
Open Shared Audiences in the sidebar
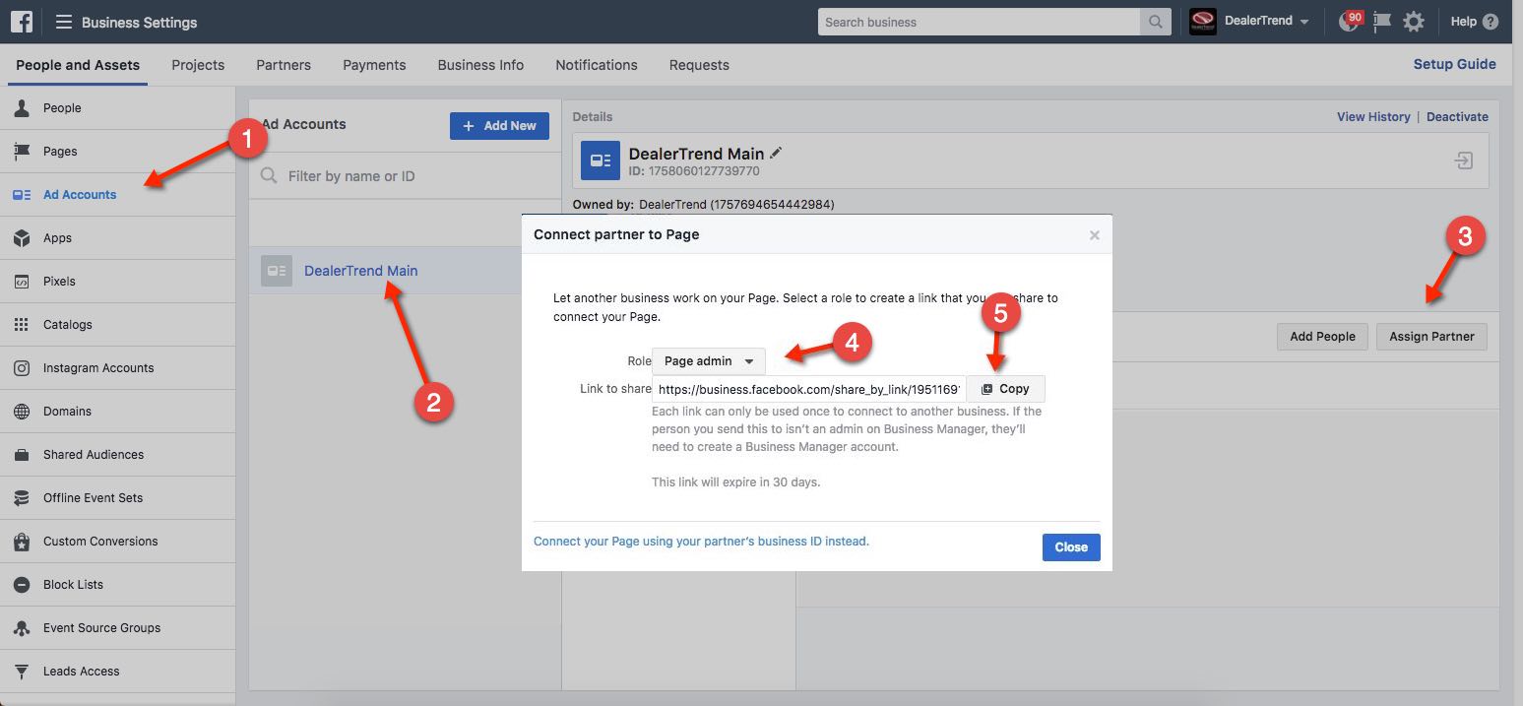tap(117, 455)
